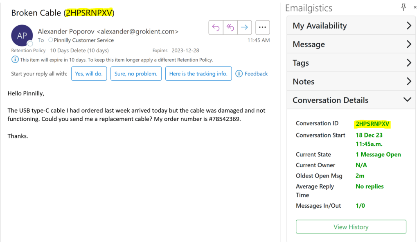Click the Messages In/Out label
Image resolution: width=419 pixels, height=242 pixels.
pos(318,206)
